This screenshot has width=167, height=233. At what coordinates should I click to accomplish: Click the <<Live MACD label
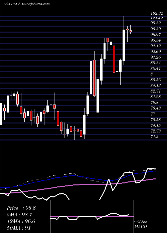click(x=141, y=224)
